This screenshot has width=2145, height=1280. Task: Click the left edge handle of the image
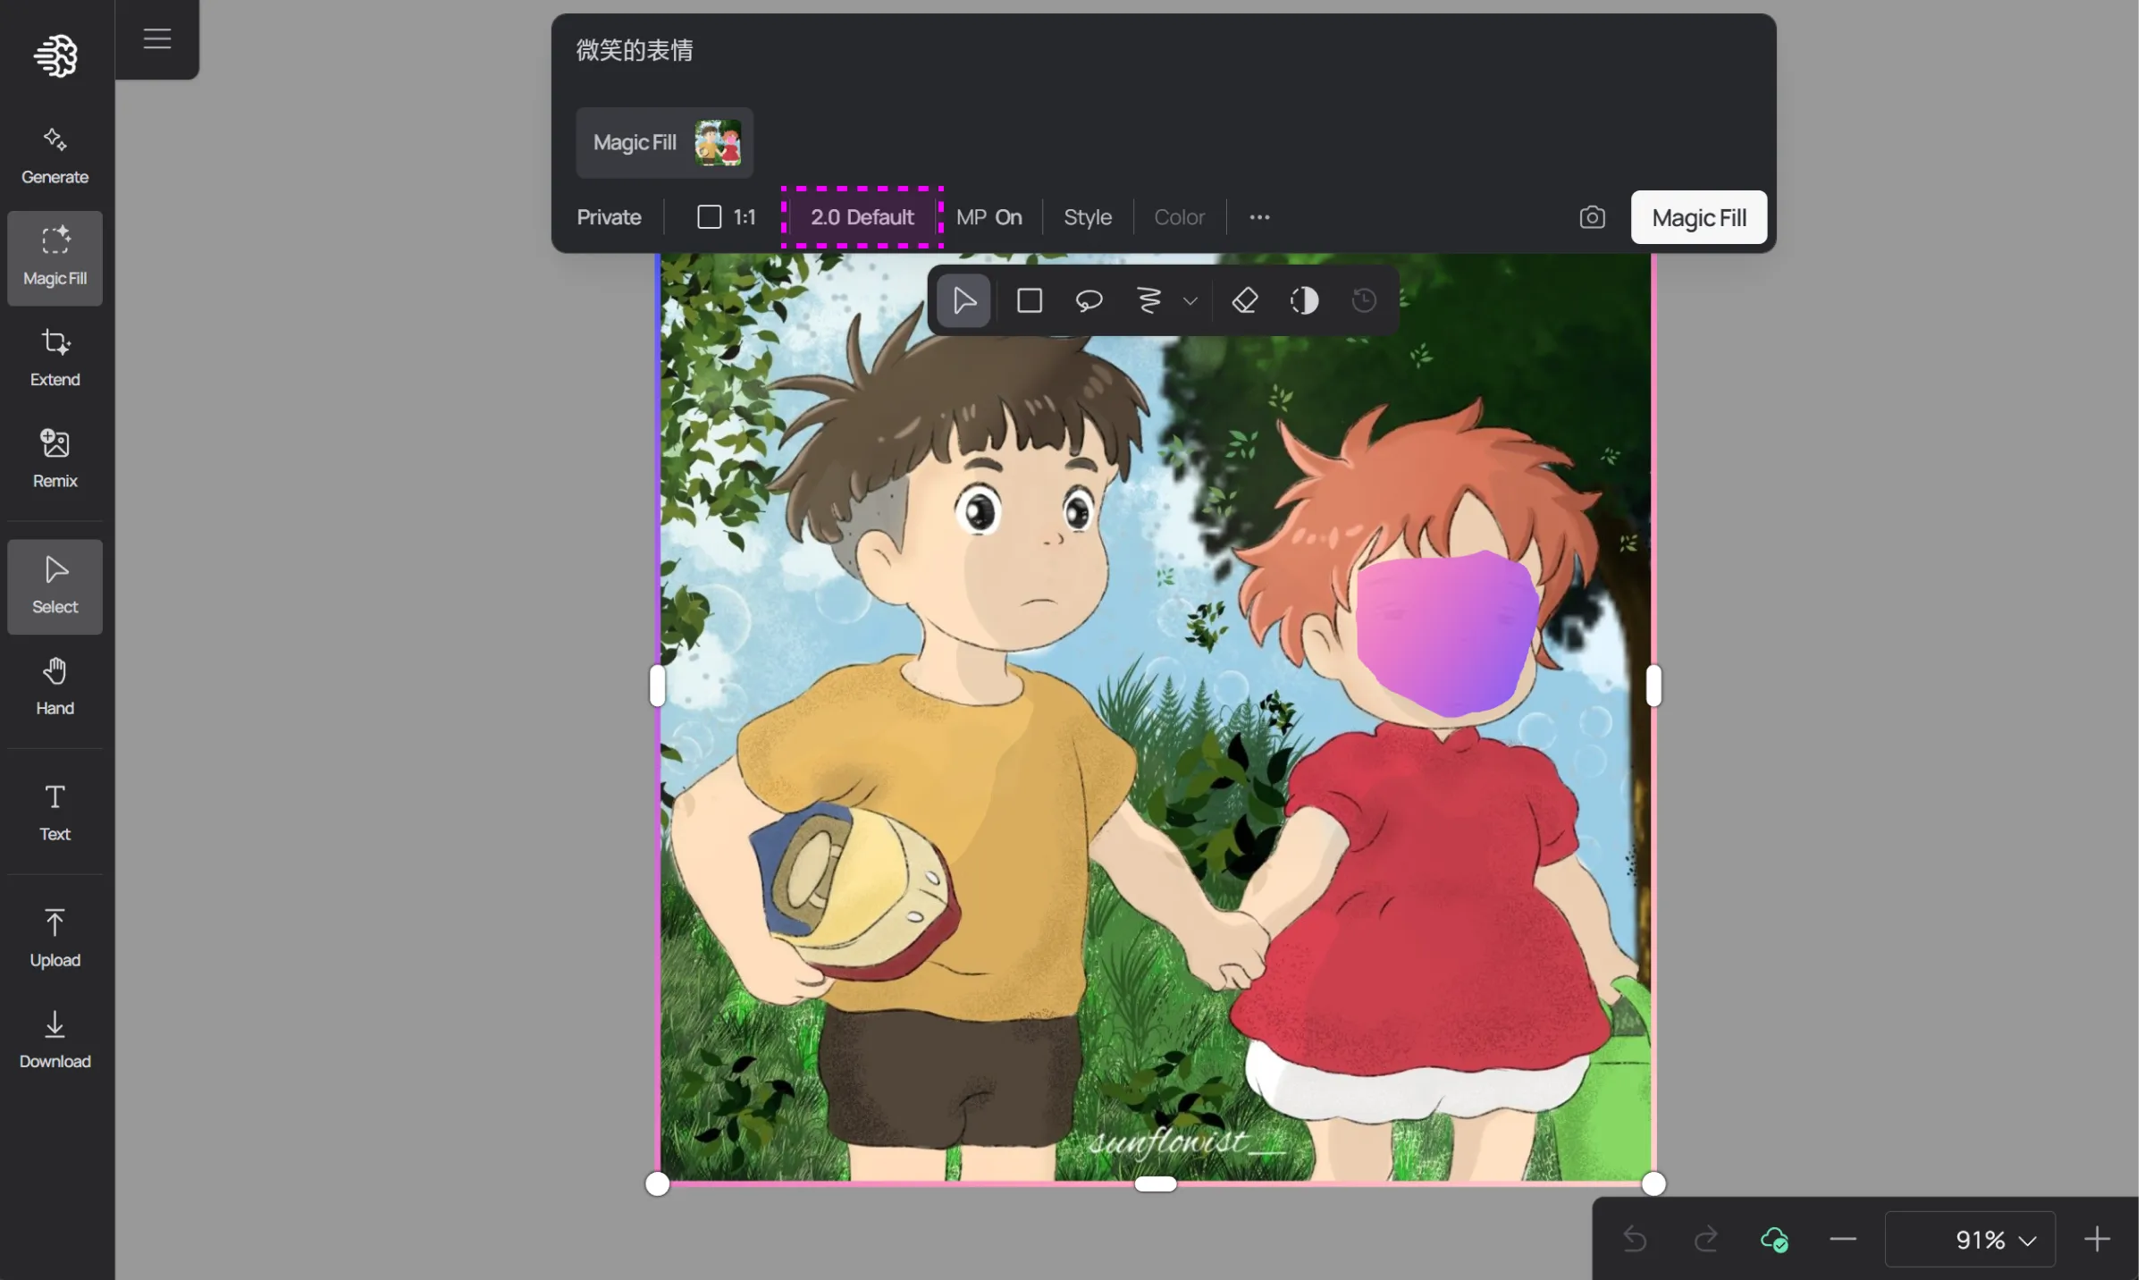(657, 686)
